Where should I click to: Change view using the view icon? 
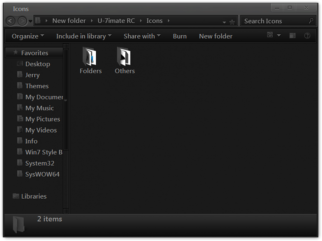tap(270, 35)
